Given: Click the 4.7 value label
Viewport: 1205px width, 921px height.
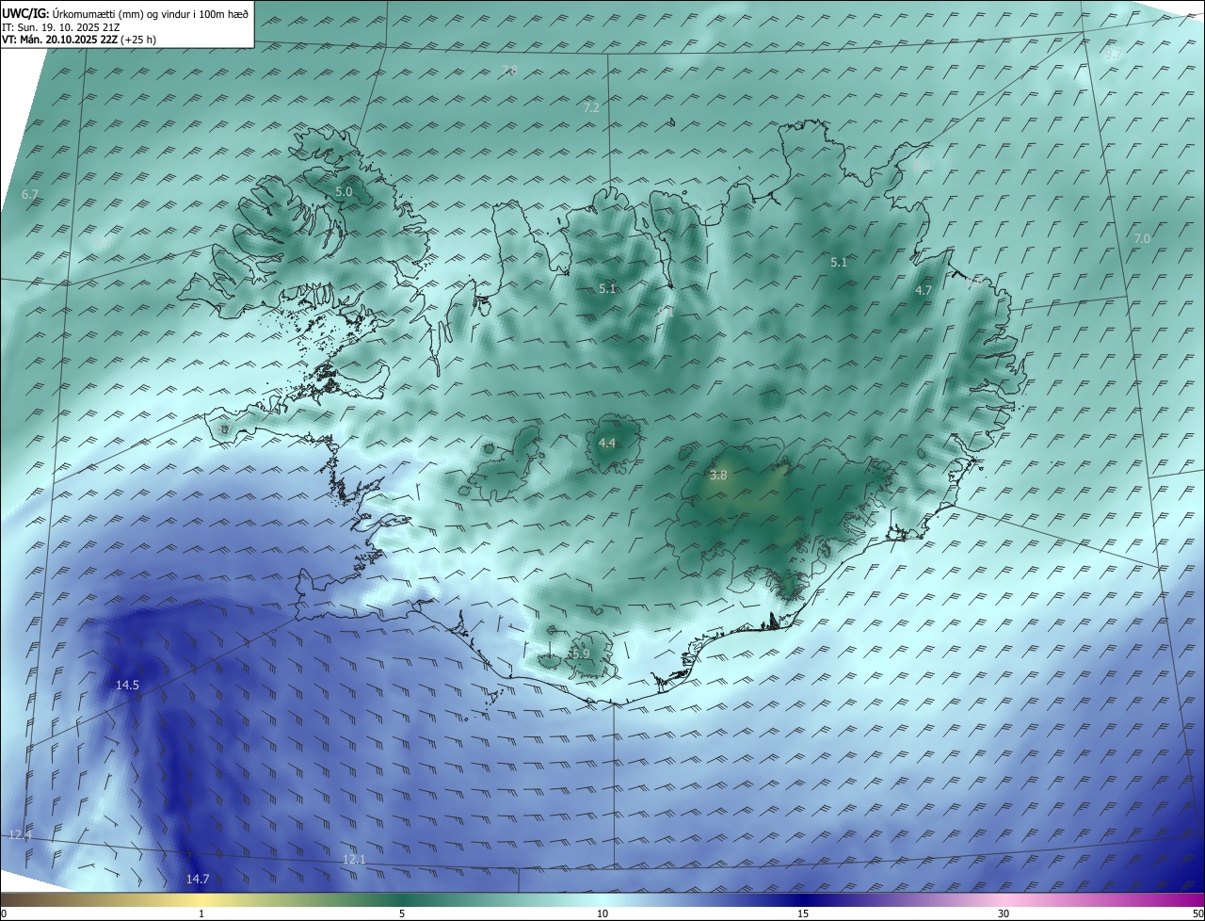Looking at the screenshot, I should click(924, 290).
